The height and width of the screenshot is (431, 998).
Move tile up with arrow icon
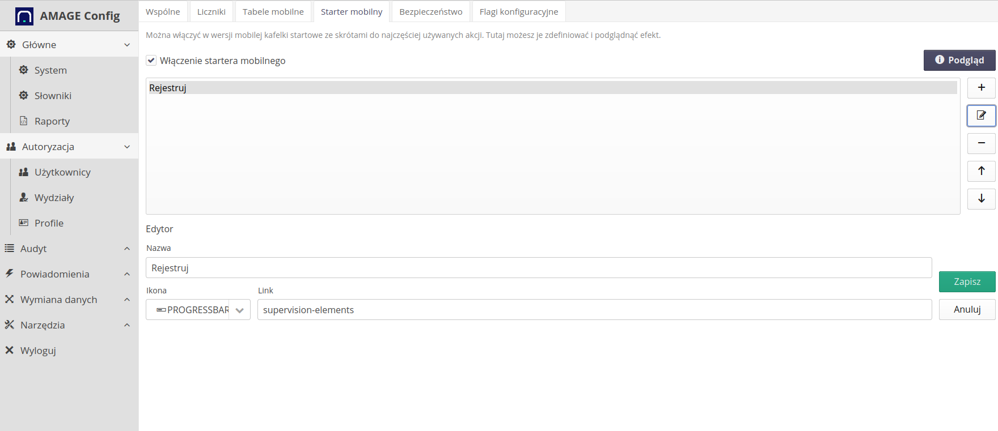[981, 171]
